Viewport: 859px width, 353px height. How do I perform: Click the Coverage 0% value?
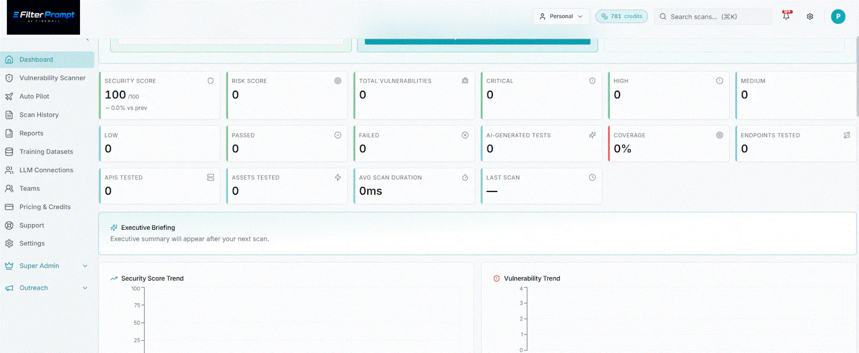622,149
